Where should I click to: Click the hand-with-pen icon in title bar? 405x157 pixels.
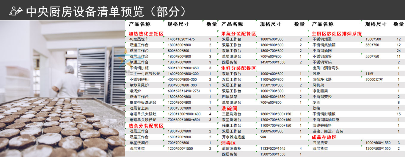point(15,11)
